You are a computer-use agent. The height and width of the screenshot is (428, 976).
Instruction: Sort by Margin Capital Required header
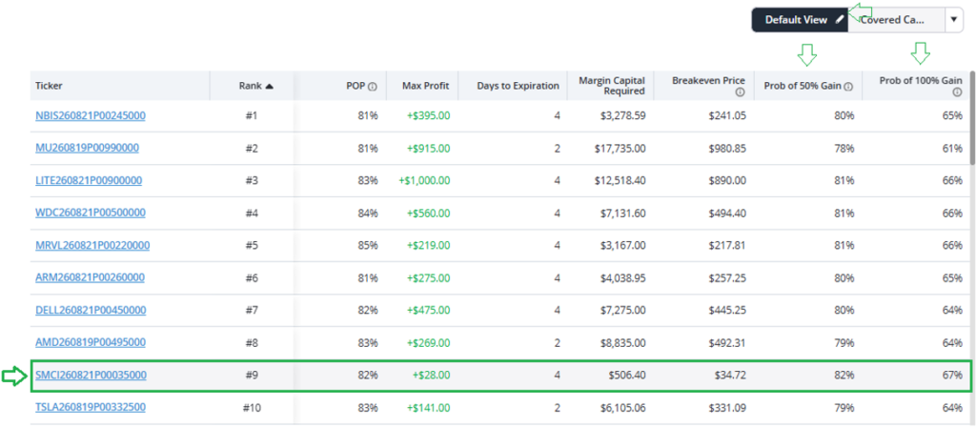tap(611, 86)
